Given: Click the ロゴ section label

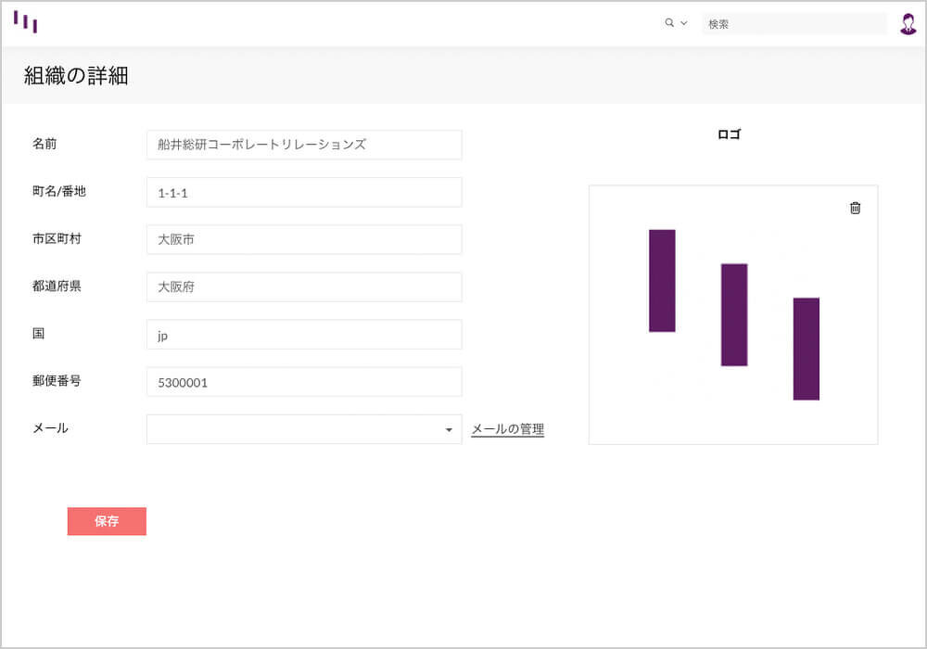Looking at the screenshot, I should click(x=729, y=134).
